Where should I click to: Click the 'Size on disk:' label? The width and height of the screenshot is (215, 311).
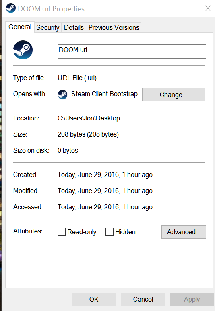(x=31, y=151)
